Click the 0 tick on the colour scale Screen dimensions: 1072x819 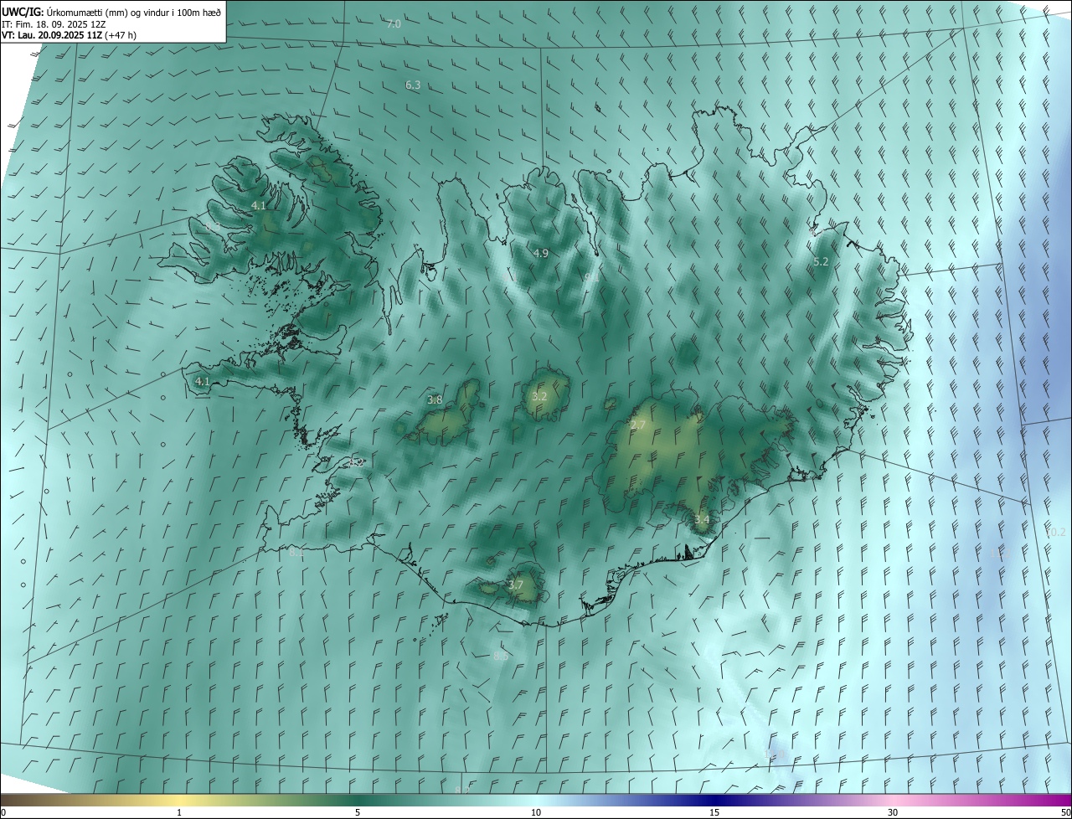(3, 812)
